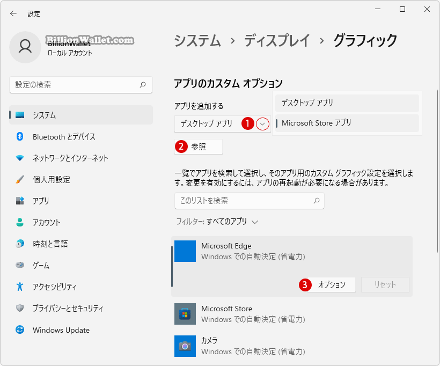The image size is (440, 366).
Task: Focus the このリストを検索 search field
Action: (249, 201)
